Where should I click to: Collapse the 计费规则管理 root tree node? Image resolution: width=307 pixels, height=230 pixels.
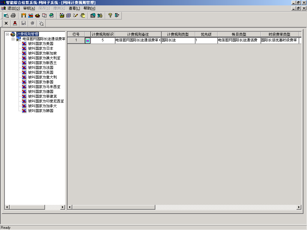tap(7, 34)
